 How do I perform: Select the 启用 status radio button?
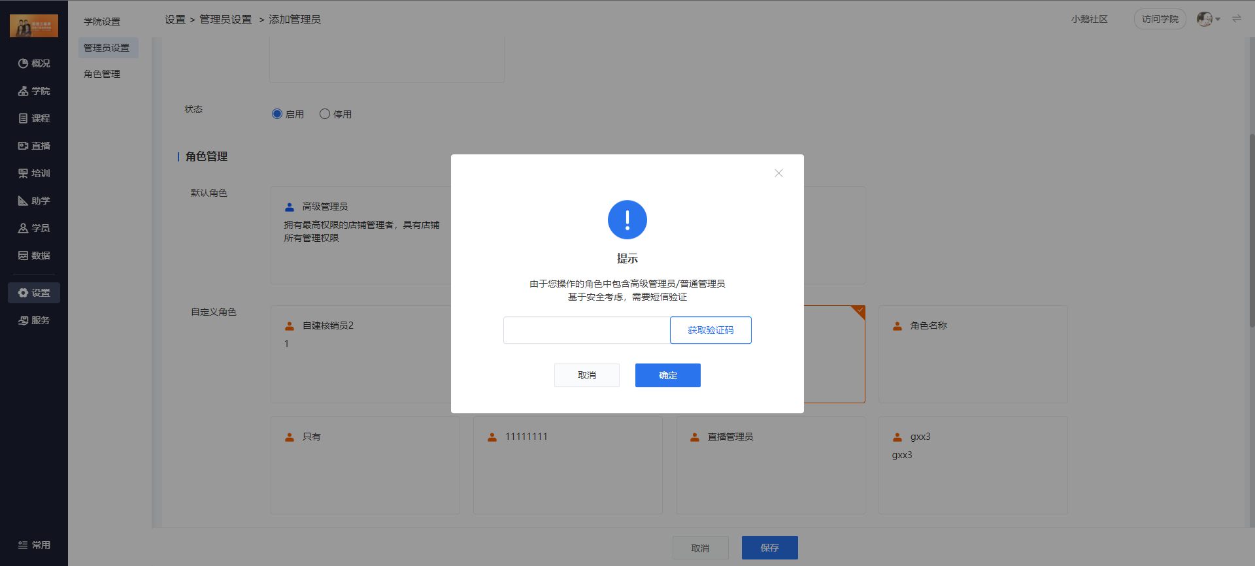click(x=277, y=114)
